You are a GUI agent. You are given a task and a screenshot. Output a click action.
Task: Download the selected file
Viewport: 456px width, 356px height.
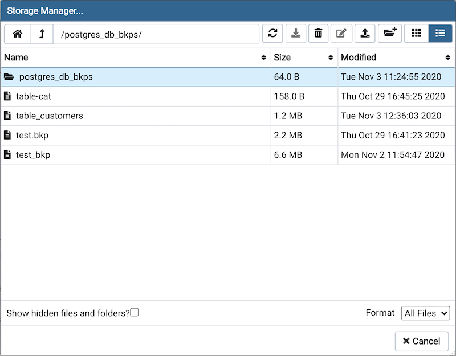click(295, 33)
